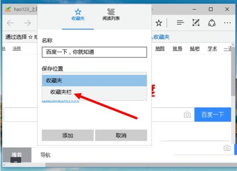Switch to the 收藏夹 tab
This screenshot has height=171, width=237.
78,15
